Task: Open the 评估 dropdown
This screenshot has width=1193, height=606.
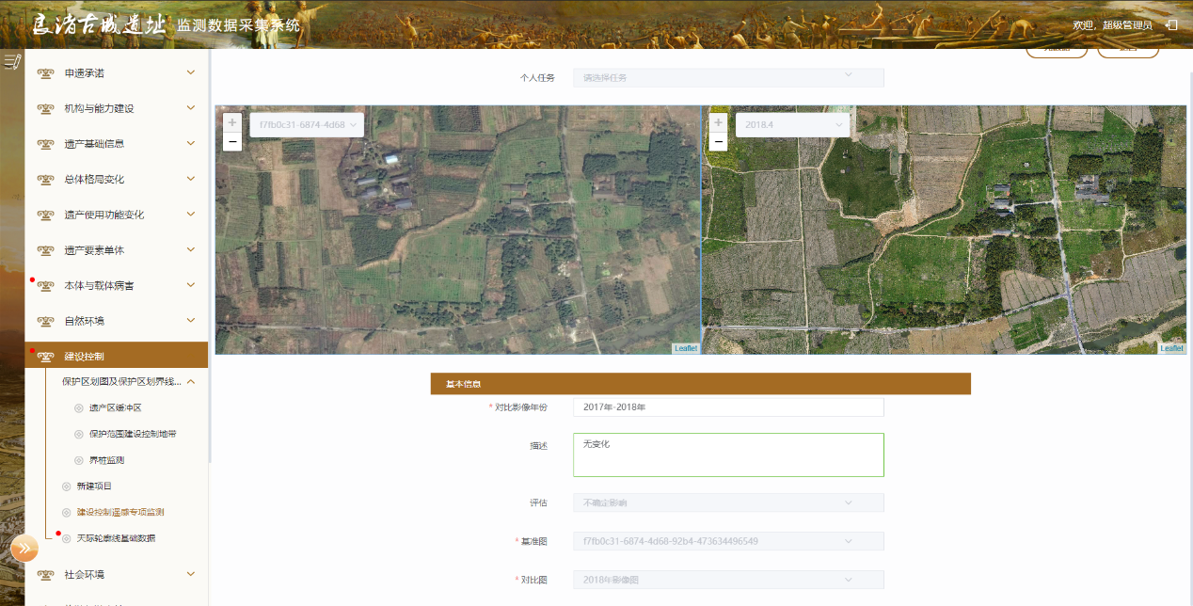Action: [728, 502]
